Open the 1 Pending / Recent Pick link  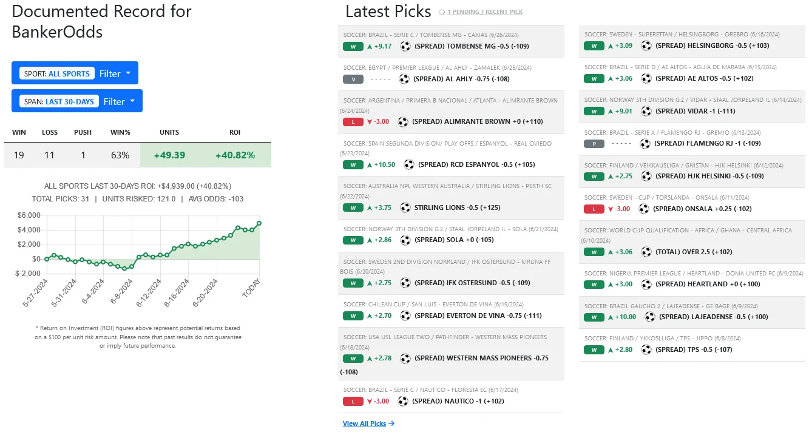point(485,12)
